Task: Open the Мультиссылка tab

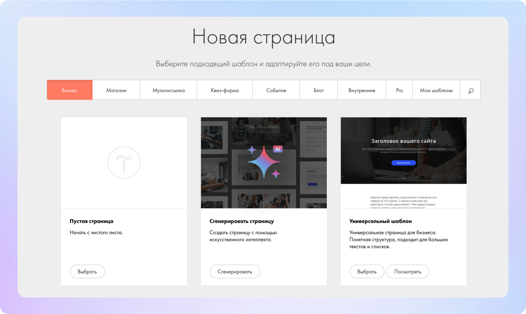Action: click(168, 90)
